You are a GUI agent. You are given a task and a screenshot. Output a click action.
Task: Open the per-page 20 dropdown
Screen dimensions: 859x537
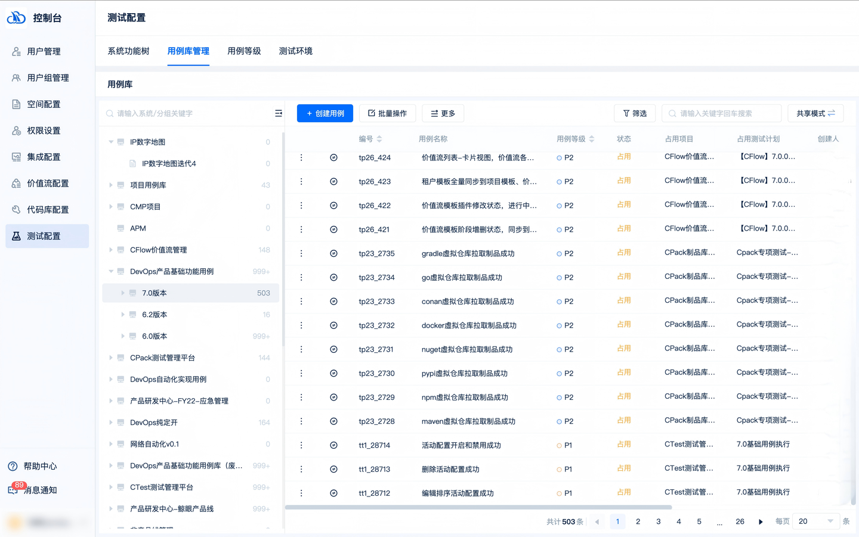(816, 522)
